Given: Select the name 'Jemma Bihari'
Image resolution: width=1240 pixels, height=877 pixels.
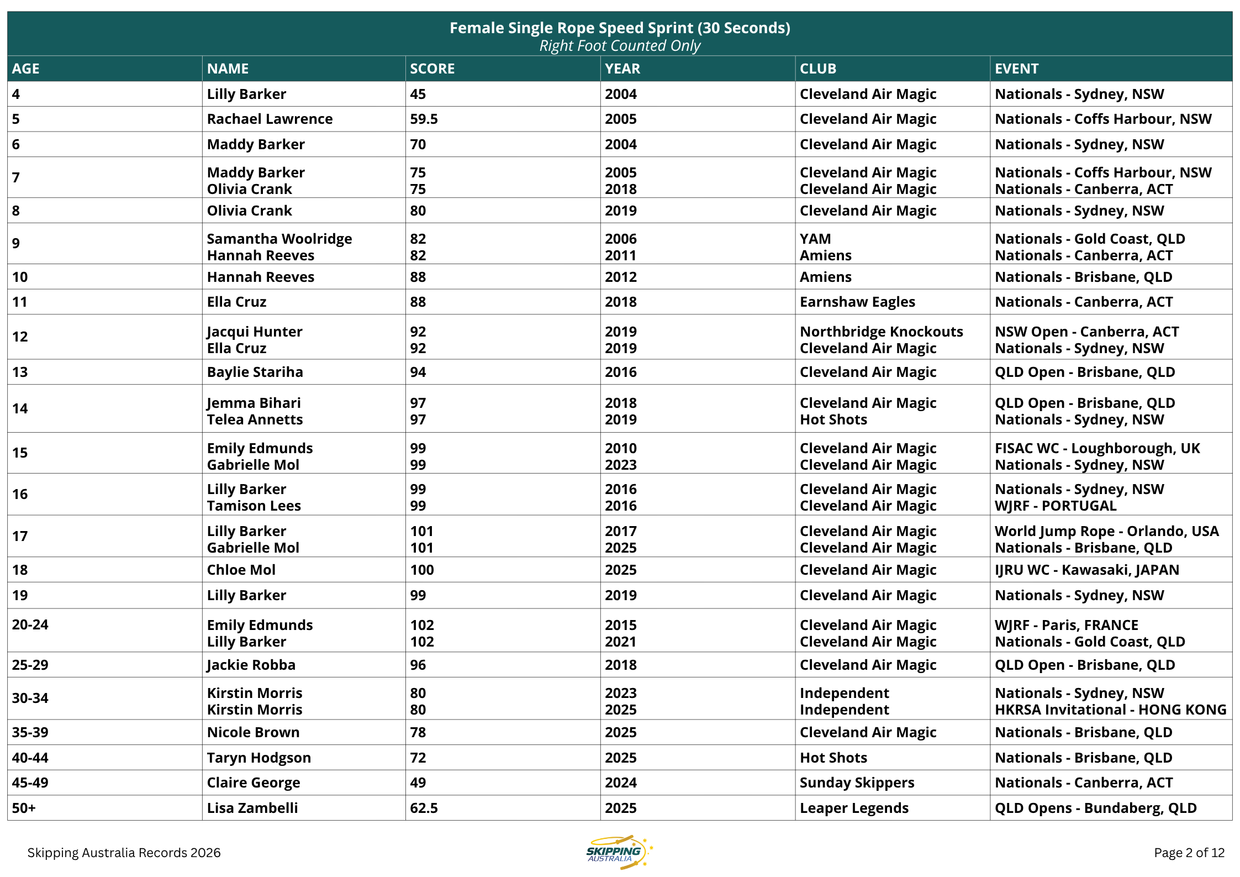Looking at the screenshot, I should click(x=254, y=403).
